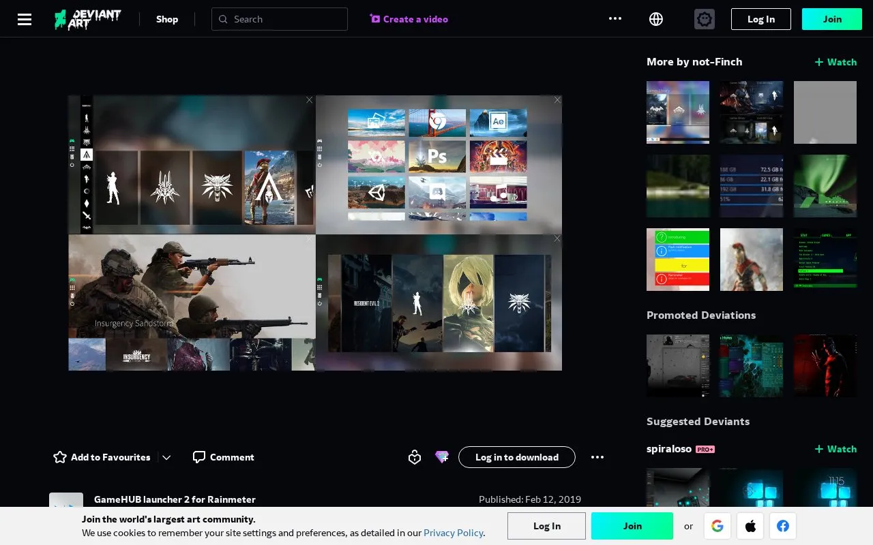Open the Spartan warrior artwork thumbnail

tap(752, 260)
